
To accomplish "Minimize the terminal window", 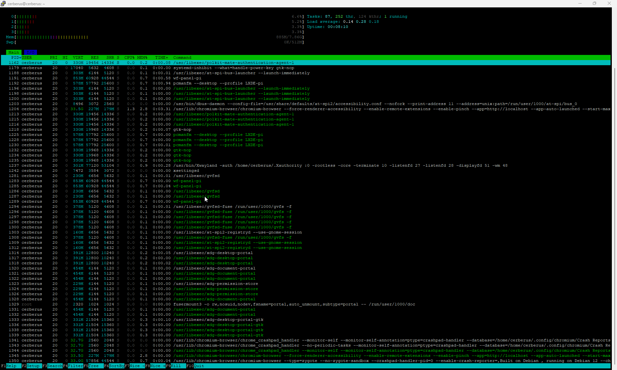I will pyautogui.click(x=580, y=4).
